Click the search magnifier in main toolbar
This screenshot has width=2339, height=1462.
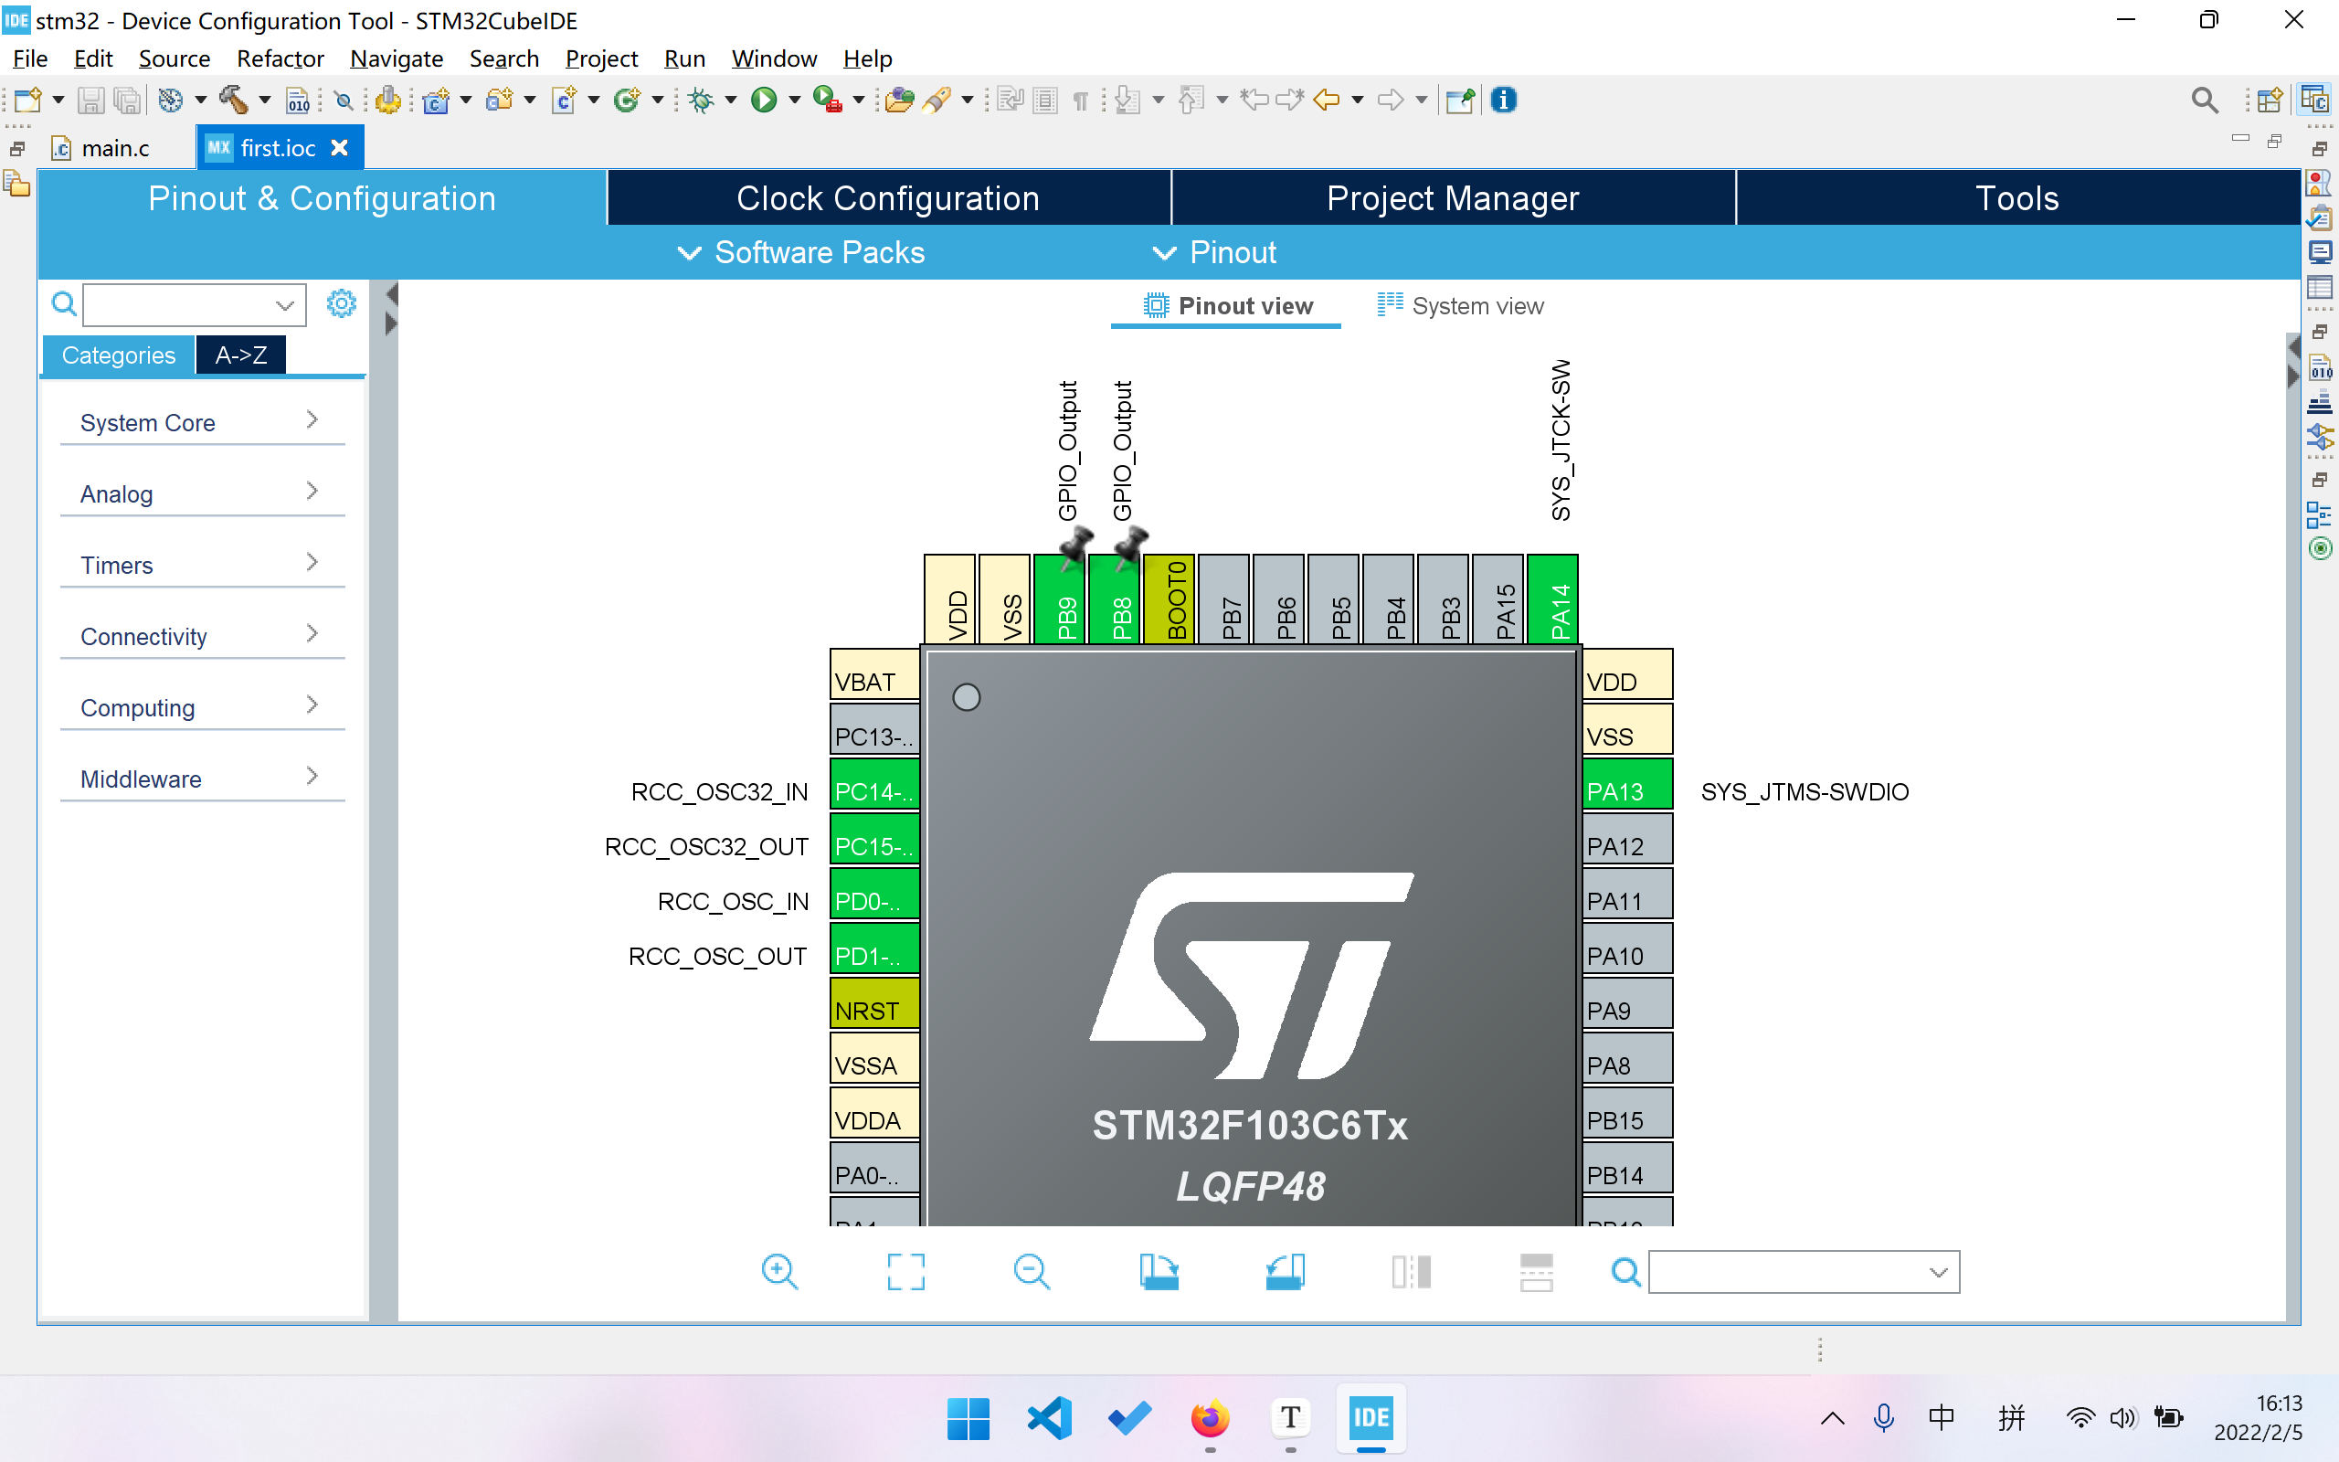[2205, 100]
